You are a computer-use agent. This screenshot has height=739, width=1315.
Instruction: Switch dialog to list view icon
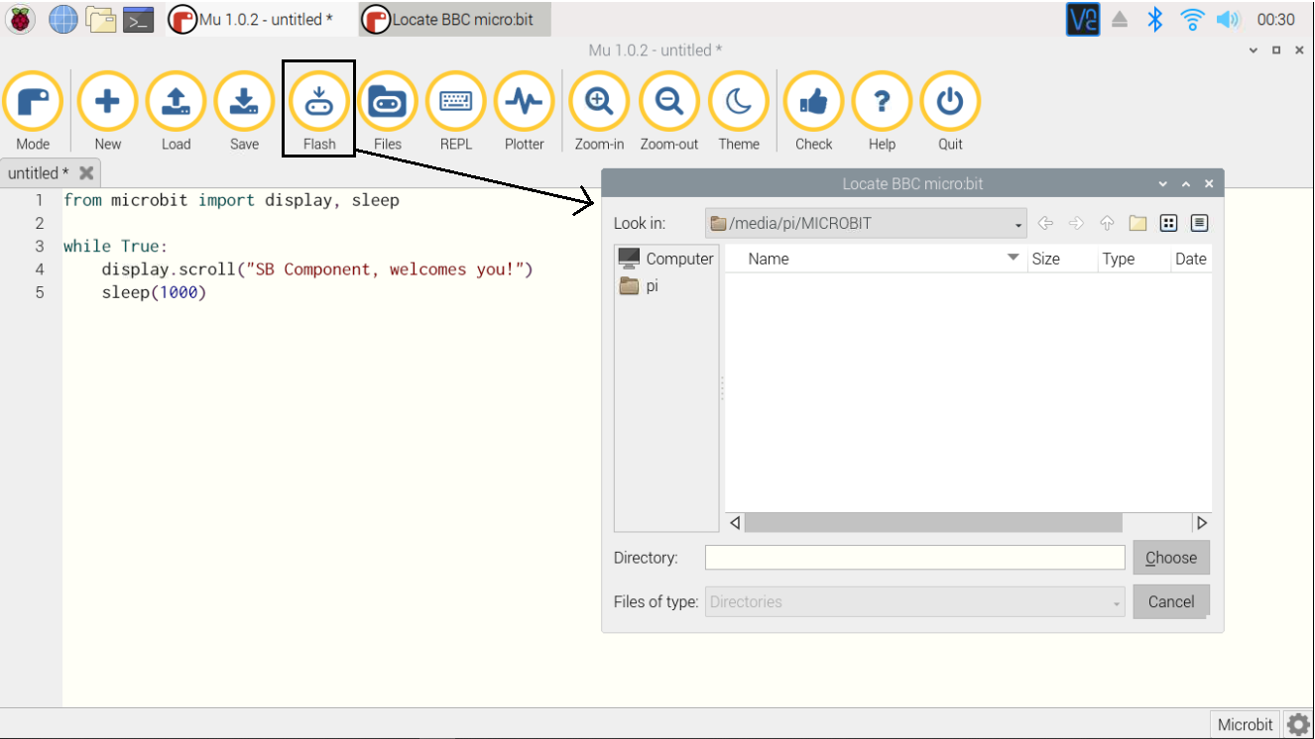point(1168,223)
